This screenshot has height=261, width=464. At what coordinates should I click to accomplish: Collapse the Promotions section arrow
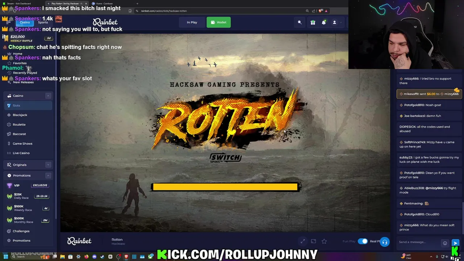click(48, 175)
